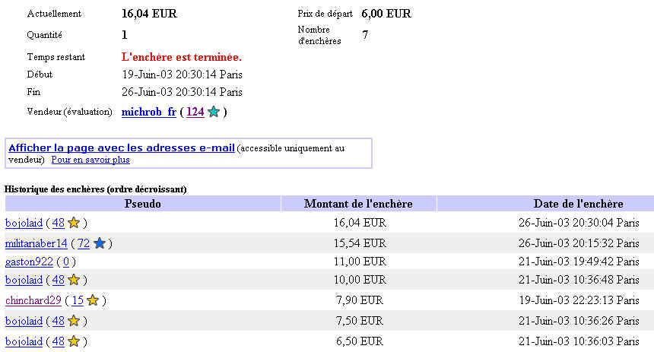Open bojolaid profile in 16,04 EUR row
The width and height of the screenshot is (654, 352).
(x=24, y=223)
